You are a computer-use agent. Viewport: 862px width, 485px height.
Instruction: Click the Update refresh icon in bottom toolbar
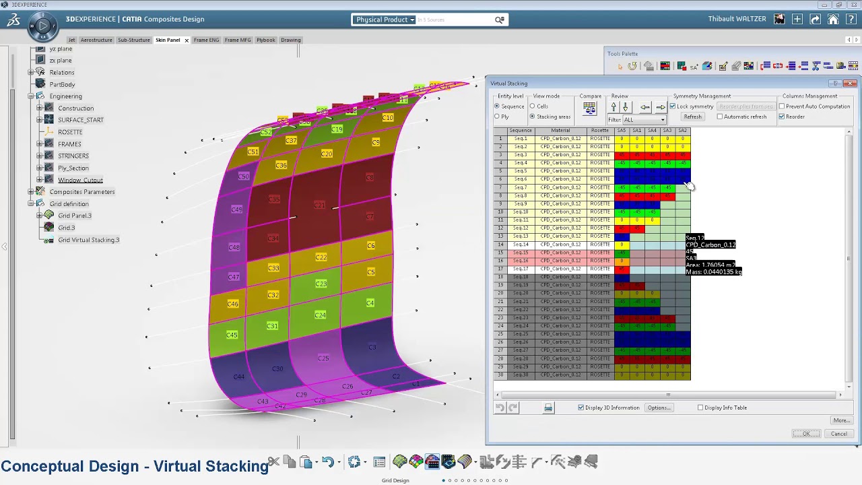pos(354,462)
